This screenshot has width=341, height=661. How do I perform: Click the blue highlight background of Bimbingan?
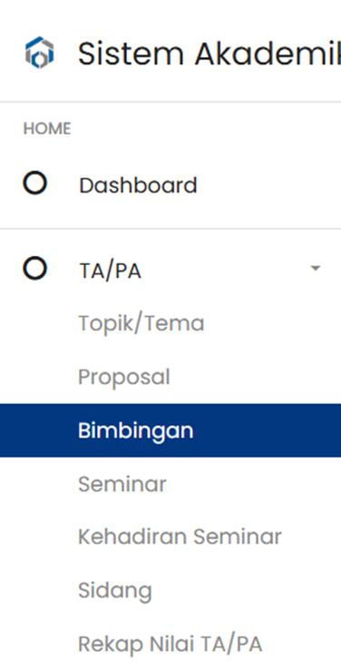[x=170, y=430]
